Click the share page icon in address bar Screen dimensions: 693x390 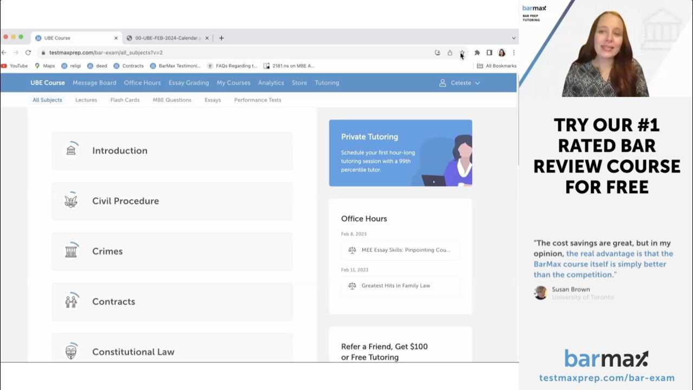(x=450, y=53)
